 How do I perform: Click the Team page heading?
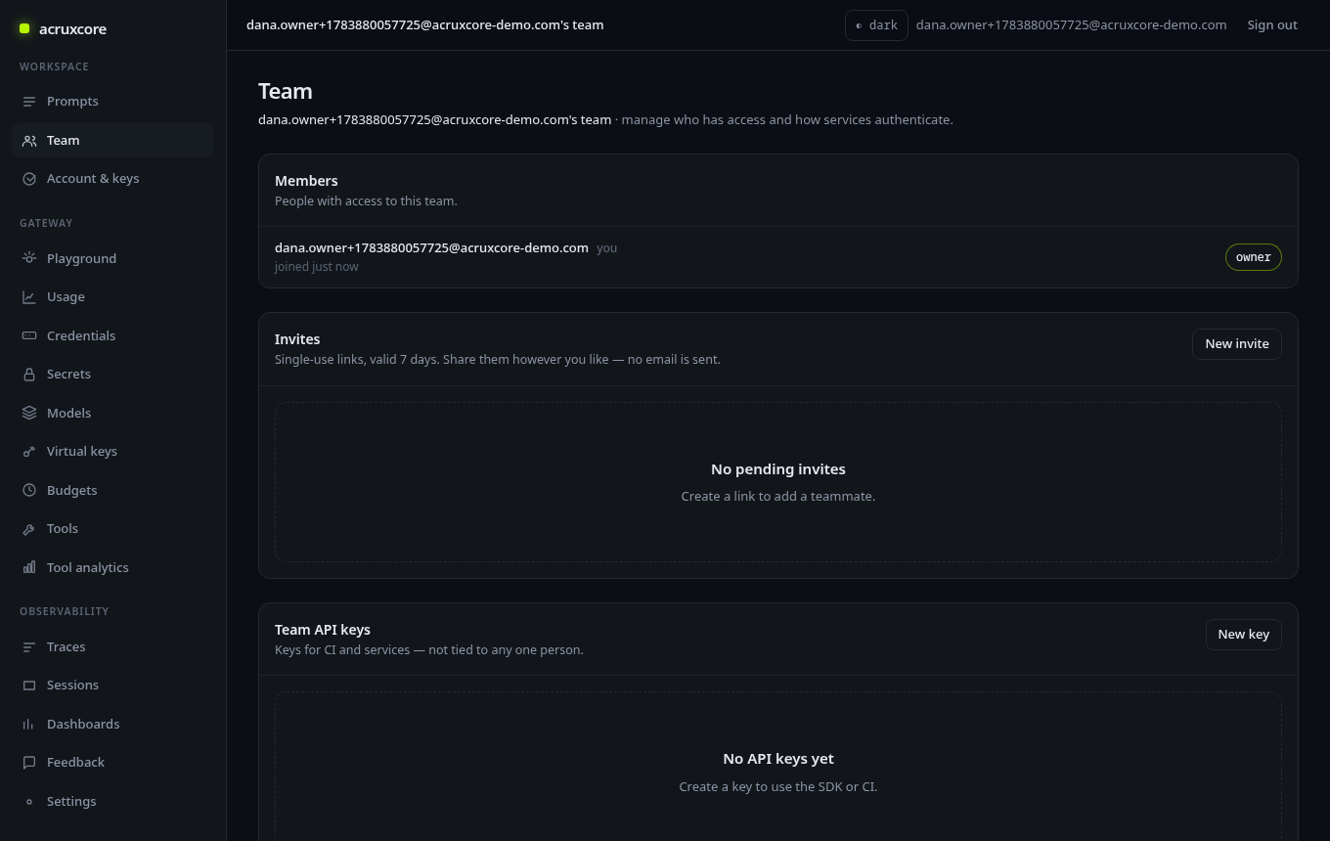tap(286, 91)
